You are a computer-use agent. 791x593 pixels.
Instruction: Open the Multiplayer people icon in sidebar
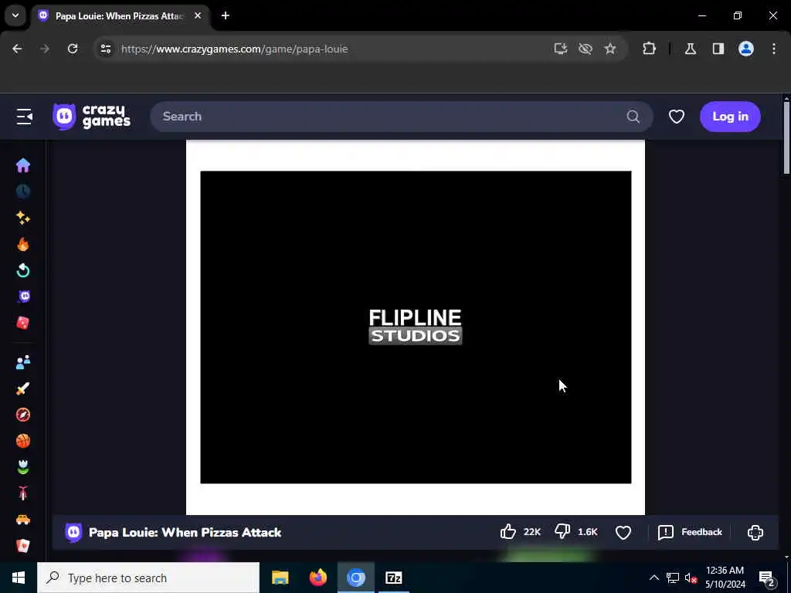23,362
